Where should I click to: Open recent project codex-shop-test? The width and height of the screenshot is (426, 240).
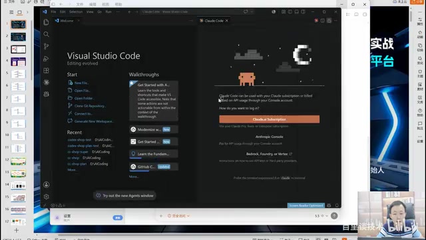tap(79, 140)
